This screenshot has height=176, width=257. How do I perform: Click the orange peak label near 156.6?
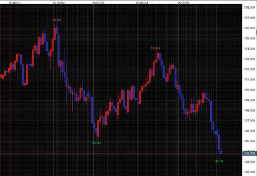57,20
